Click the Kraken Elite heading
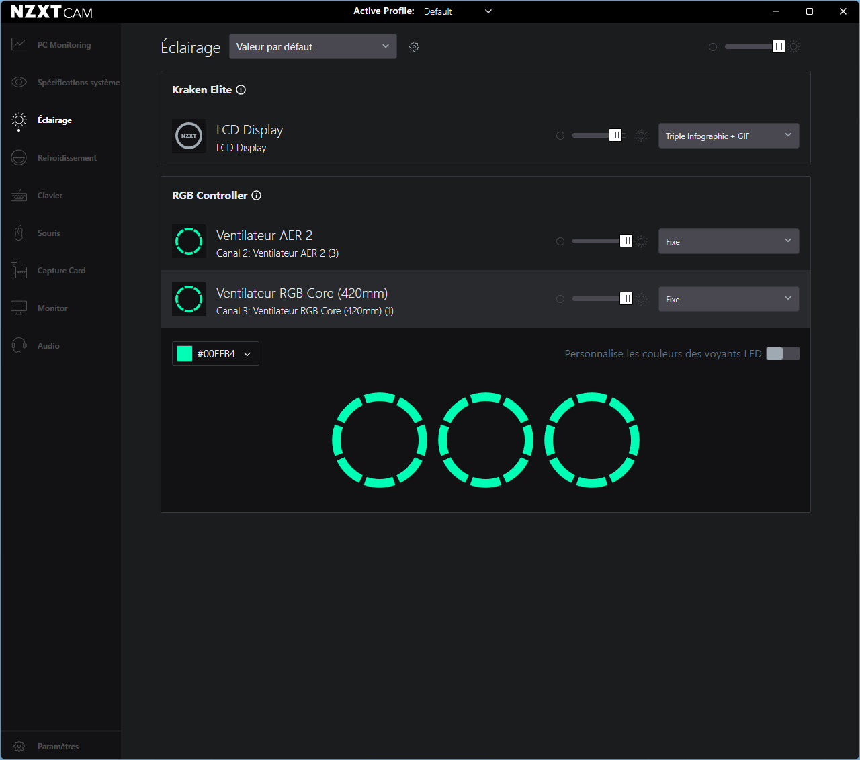 (202, 90)
